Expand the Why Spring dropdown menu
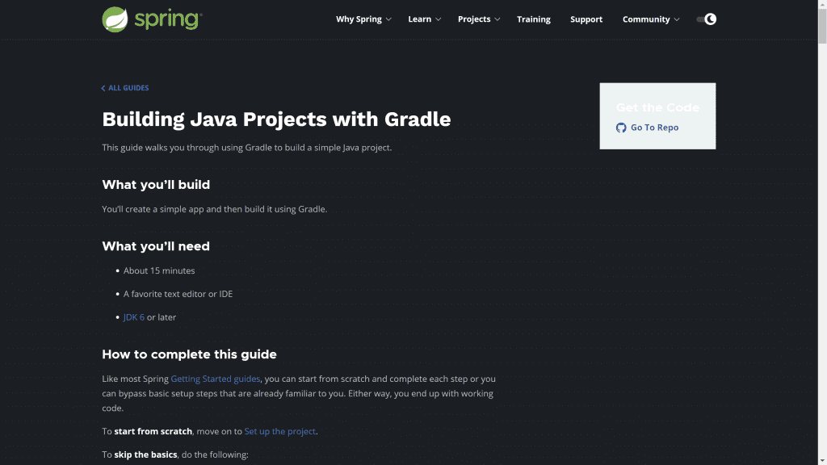This screenshot has height=465, width=827. point(363,19)
